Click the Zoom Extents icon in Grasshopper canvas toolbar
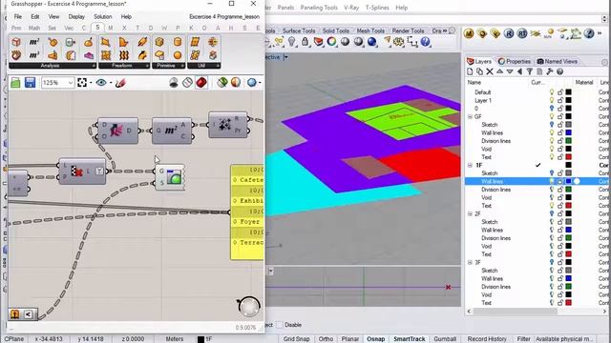The height and width of the screenshot is (343, 611). (x=82, y=83)
